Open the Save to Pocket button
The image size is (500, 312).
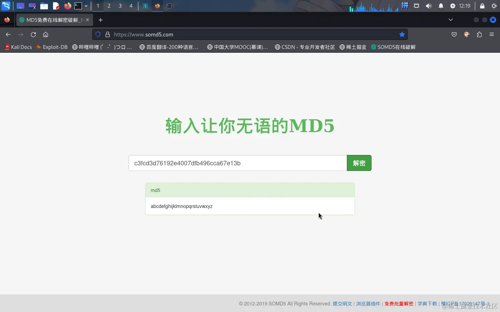(454, 34)
